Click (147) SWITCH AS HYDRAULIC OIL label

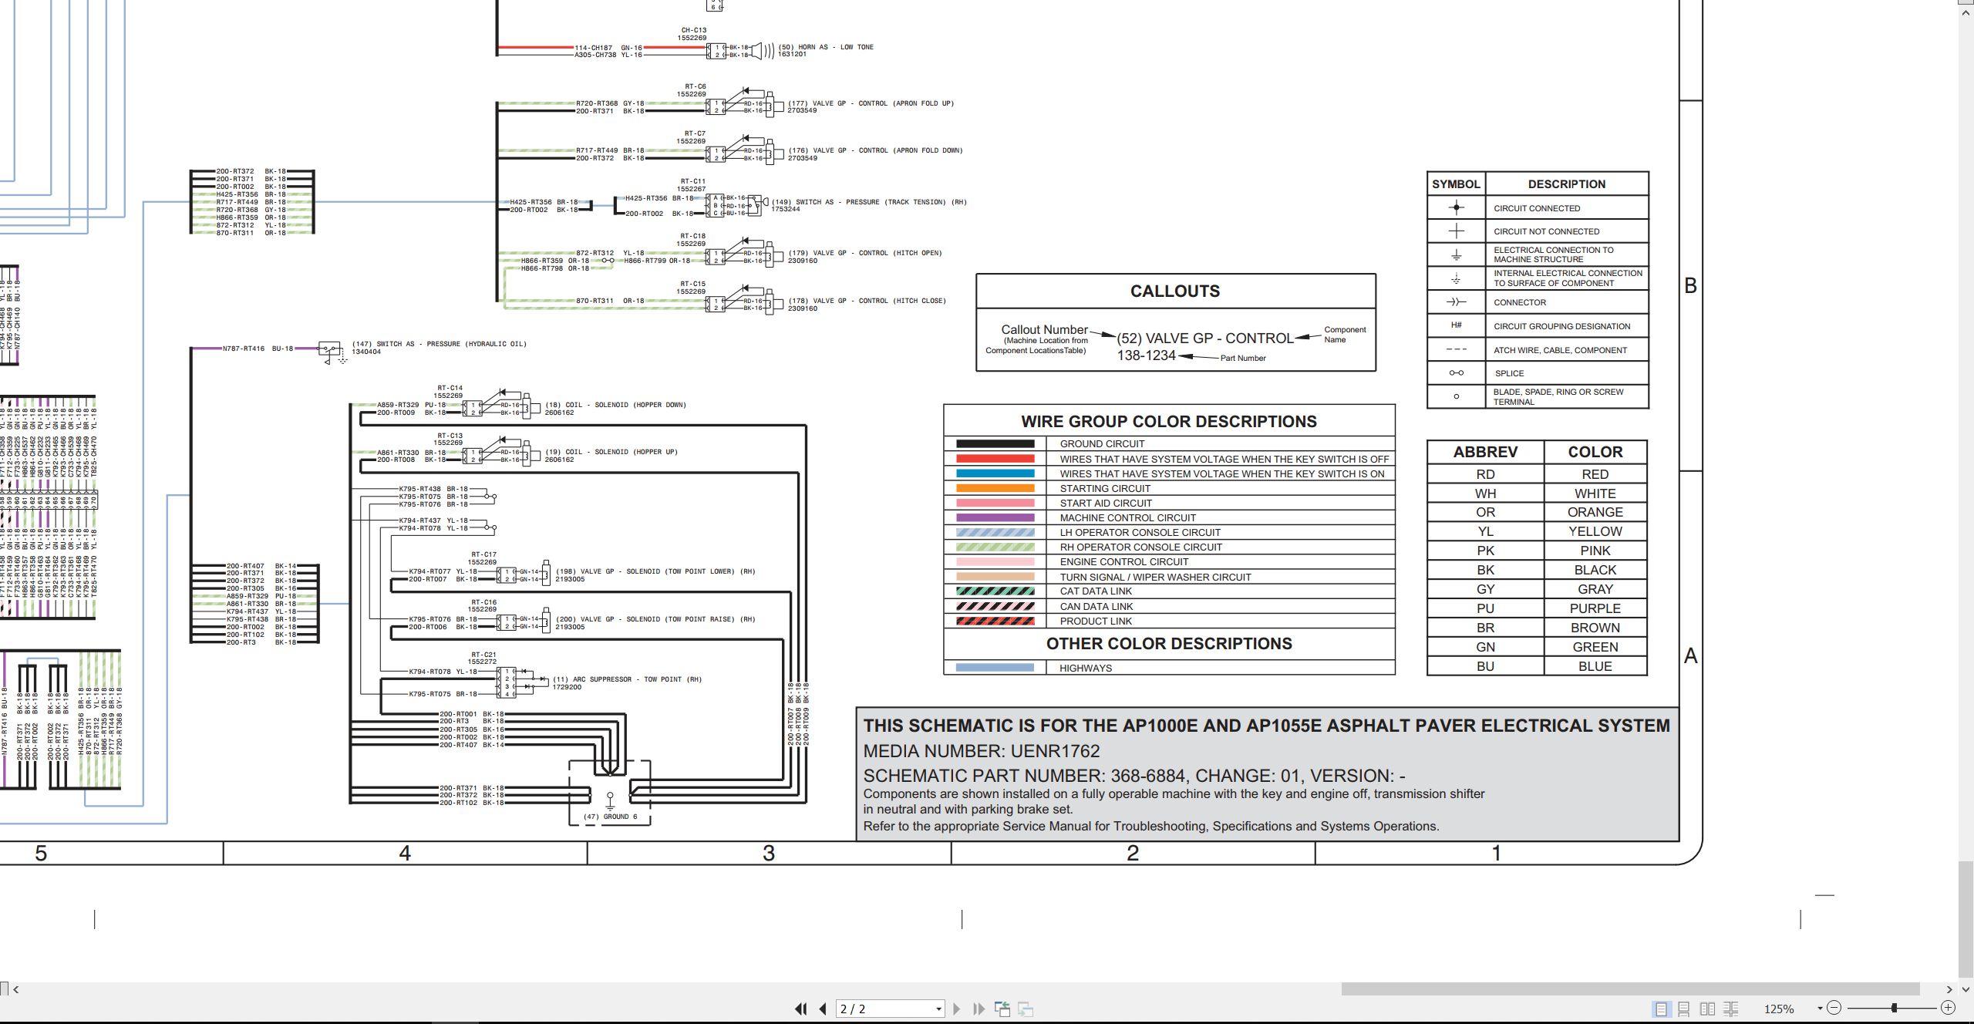(440, 344)
